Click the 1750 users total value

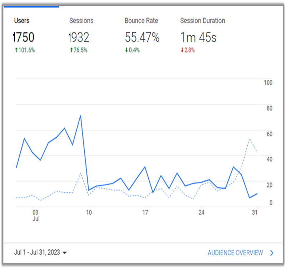pos(23,38)
